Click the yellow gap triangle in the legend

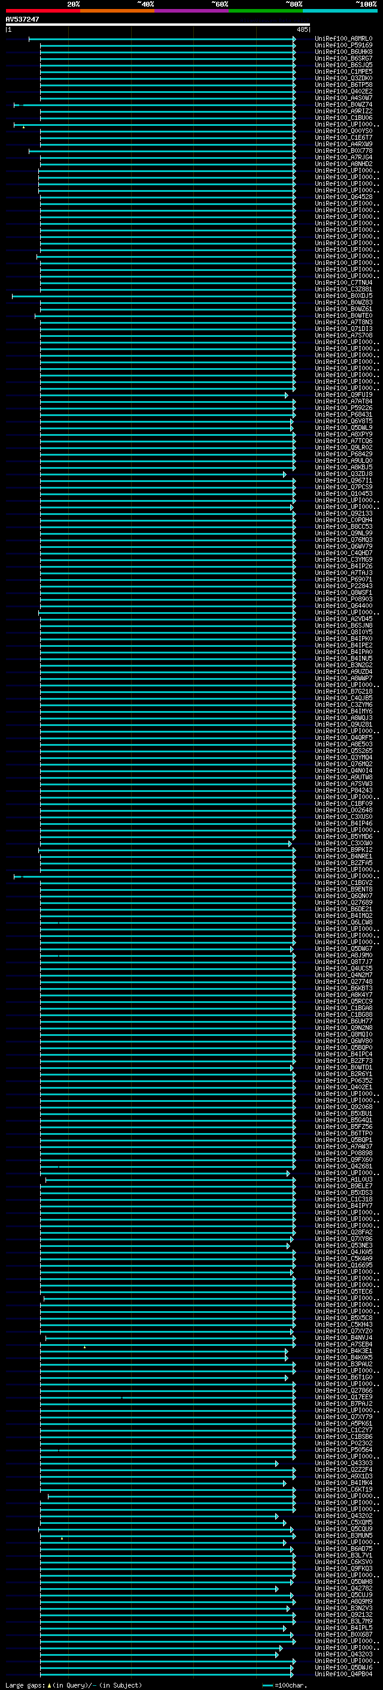click(x=49, y=1685)
